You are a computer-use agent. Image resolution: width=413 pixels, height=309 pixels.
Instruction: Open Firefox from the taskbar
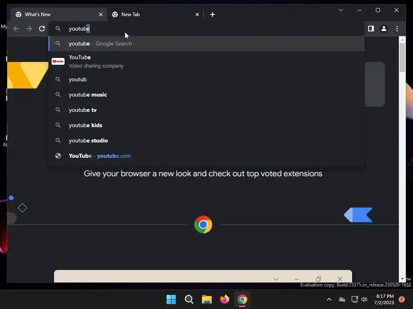pyautogui.click(x=224, y=299)
